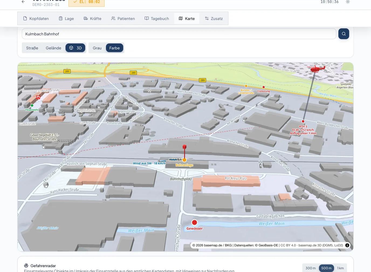Viewport: 371px width, 272px height.
Task: Open map attribution info icon
Action: 347,245
